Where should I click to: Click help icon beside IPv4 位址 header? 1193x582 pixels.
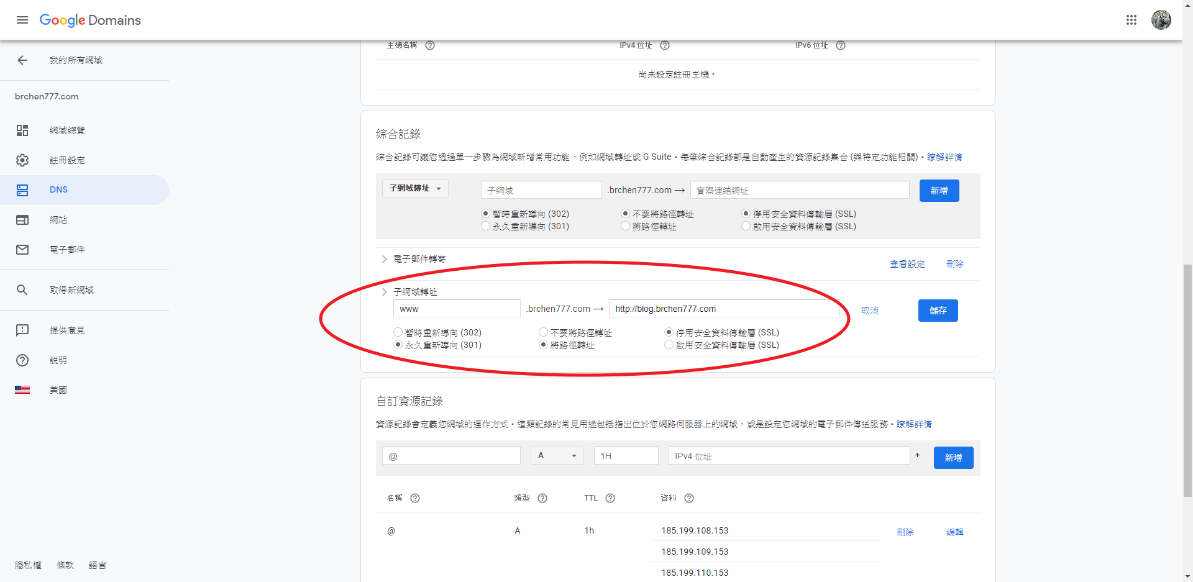pyautogui.click(x=664, y=45)
